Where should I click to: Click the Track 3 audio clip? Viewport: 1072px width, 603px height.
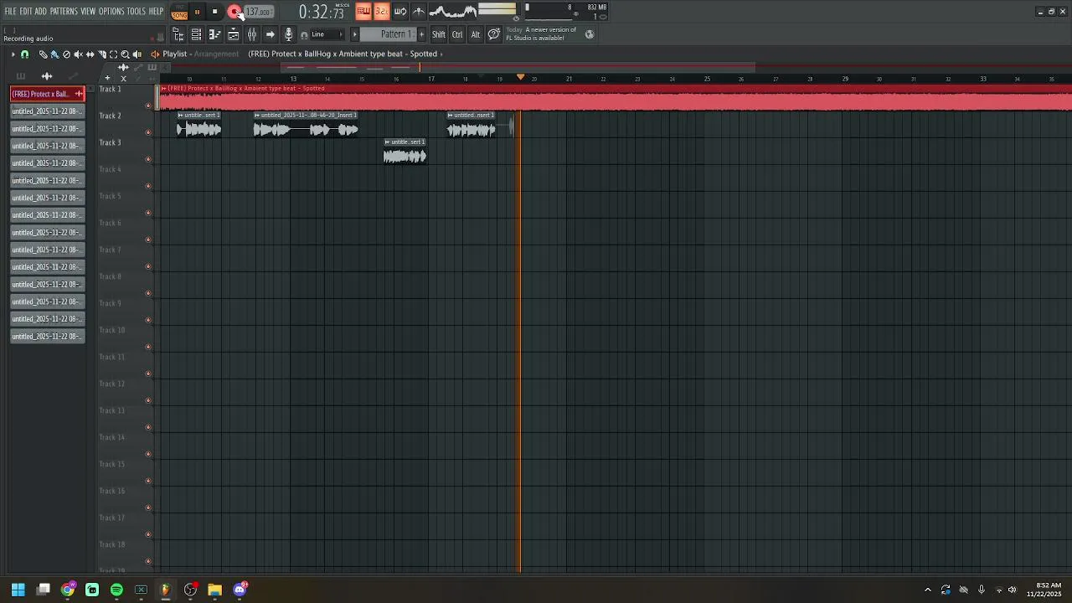pyautogui.click(x=405, y=152)
